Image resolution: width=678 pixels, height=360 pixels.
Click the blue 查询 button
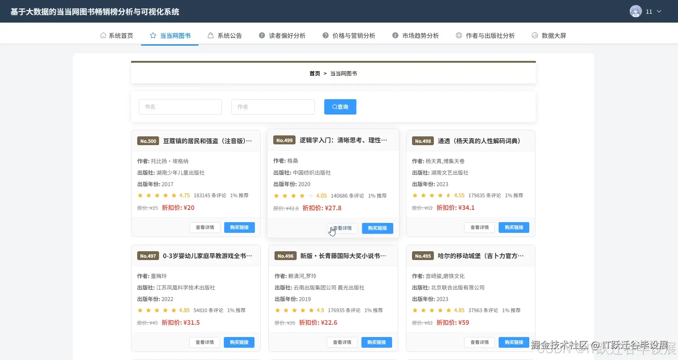[x=340, y=107]
